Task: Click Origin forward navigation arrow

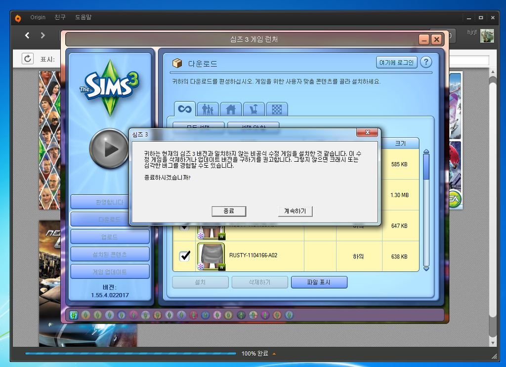Action: point(42,35)
